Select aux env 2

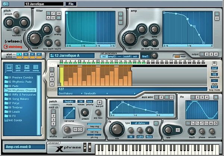[161, 97]
